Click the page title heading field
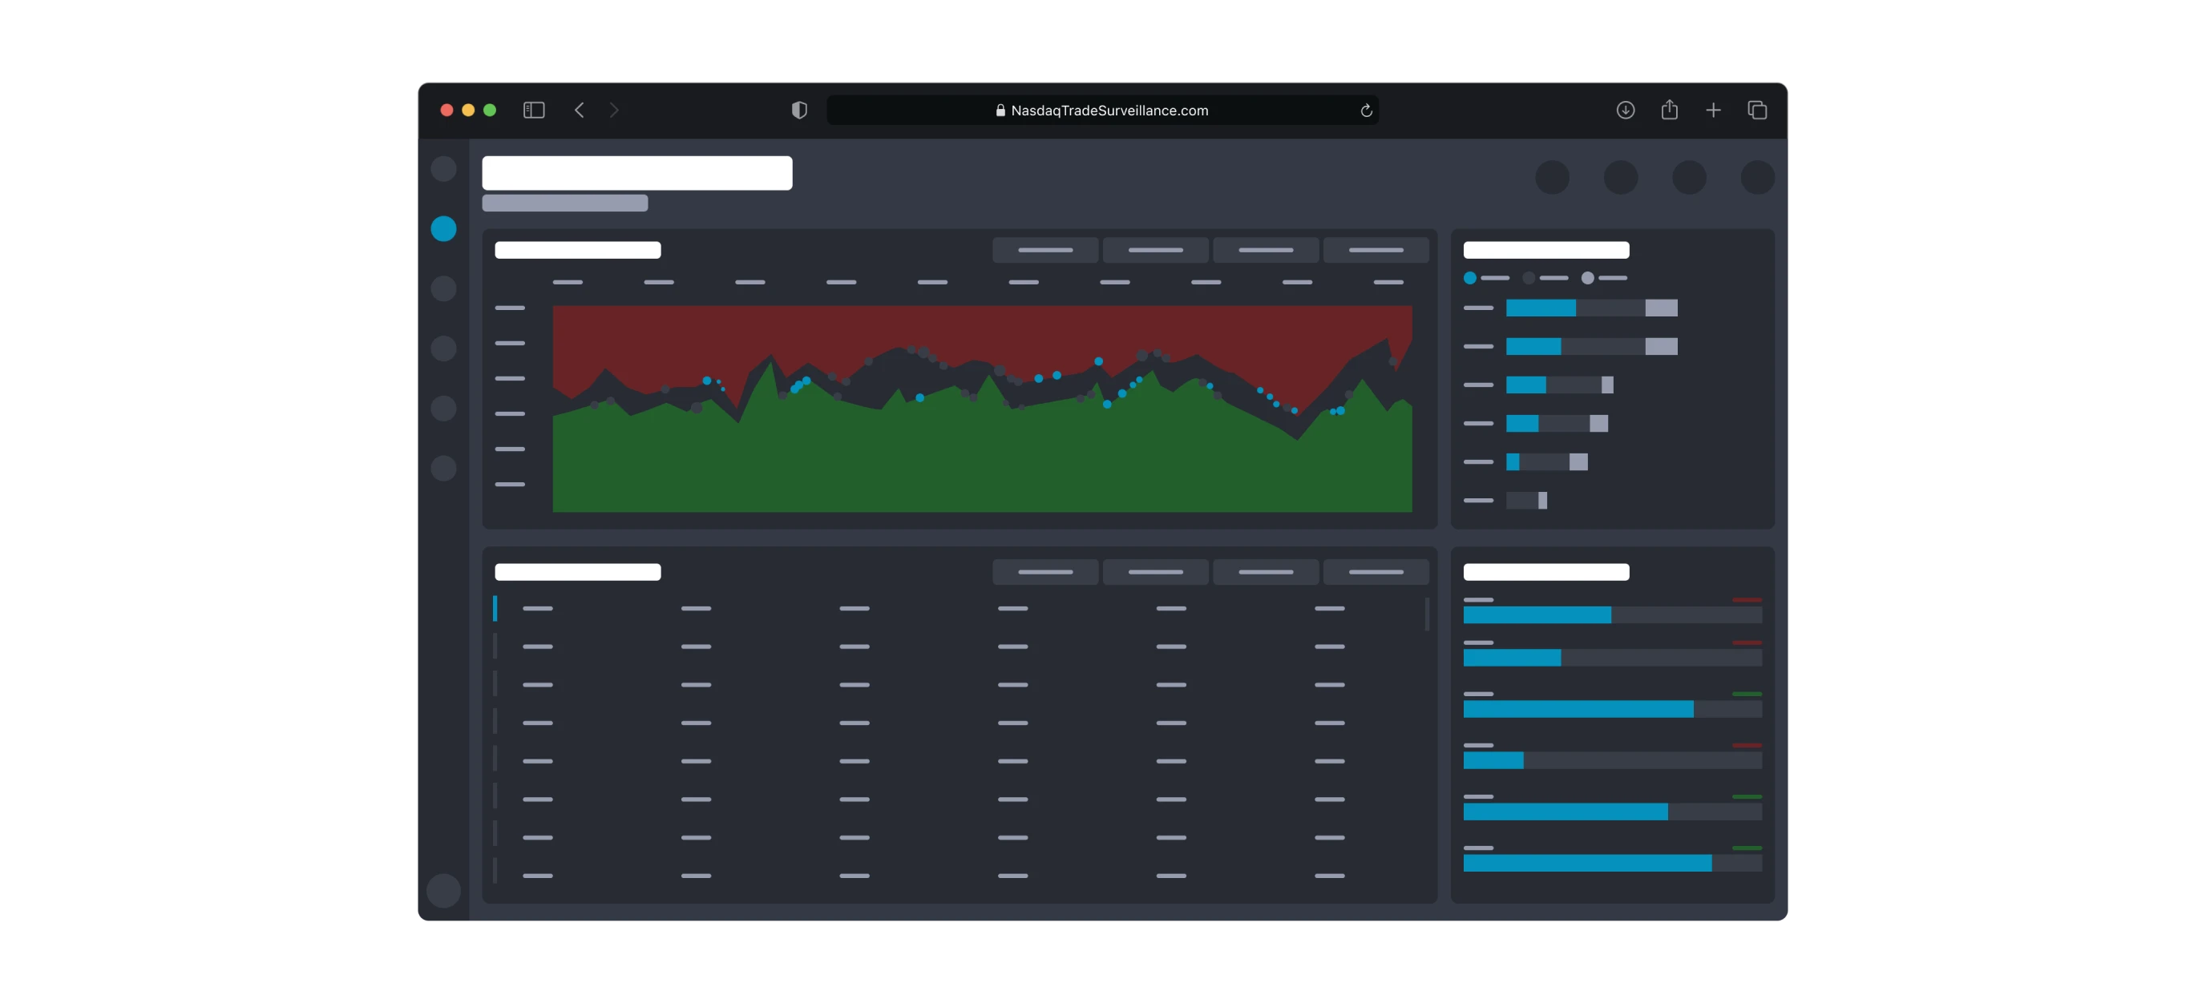 point(636,172)
